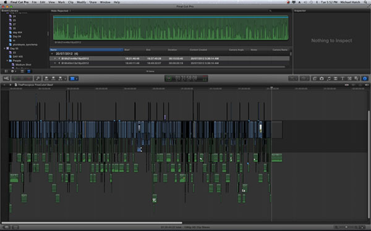Open the Modify menu
371x231 pixels.
81,2
